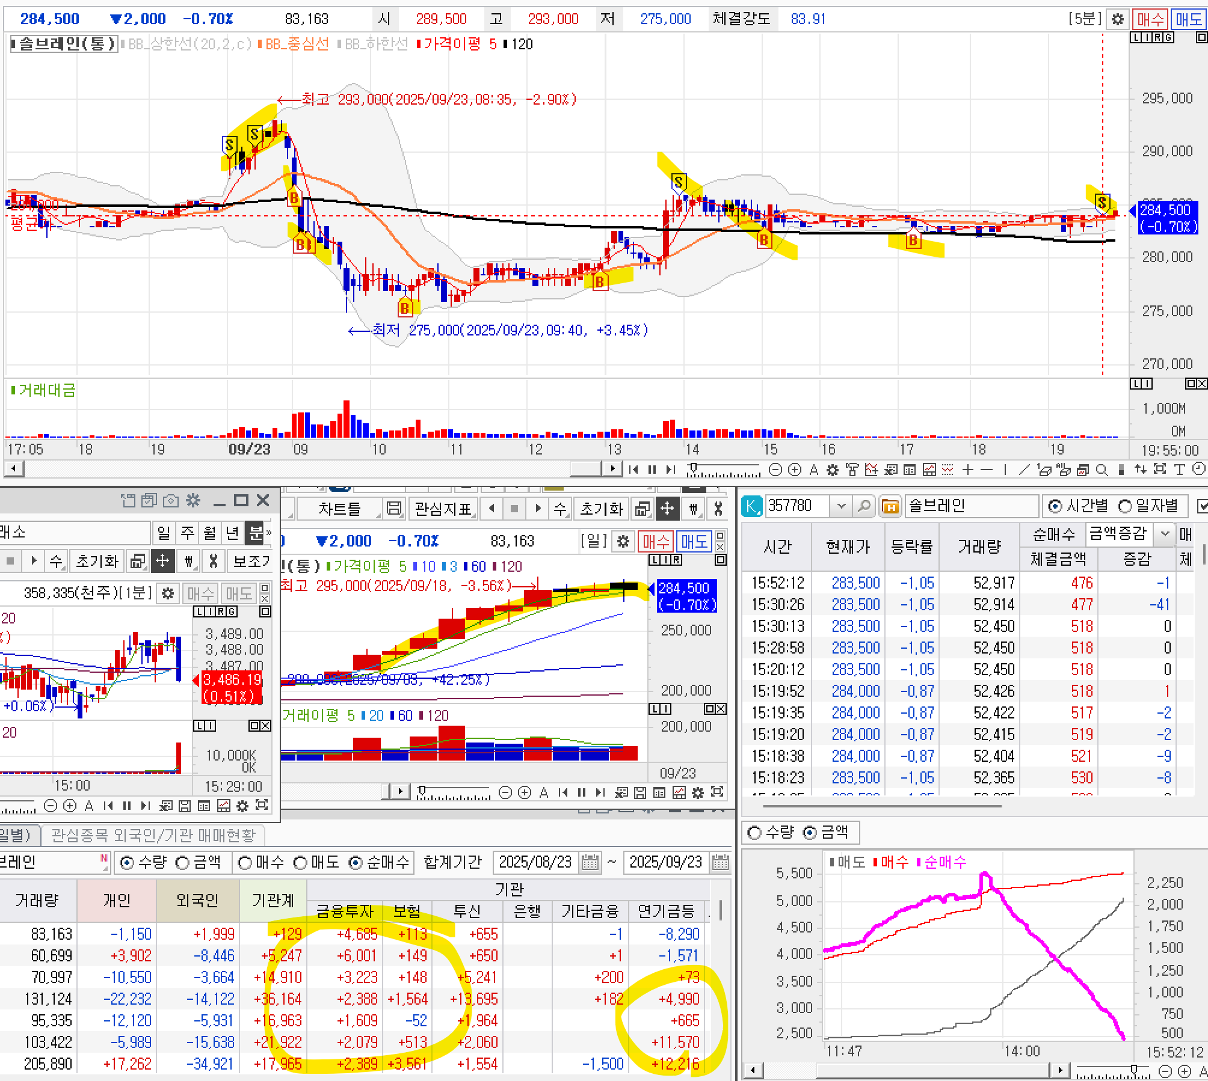This screenshot has width=1208, height=1081.
Task: Pause chart playback in top toolbar
Action: pyautogui.click(x=652, y=470)
